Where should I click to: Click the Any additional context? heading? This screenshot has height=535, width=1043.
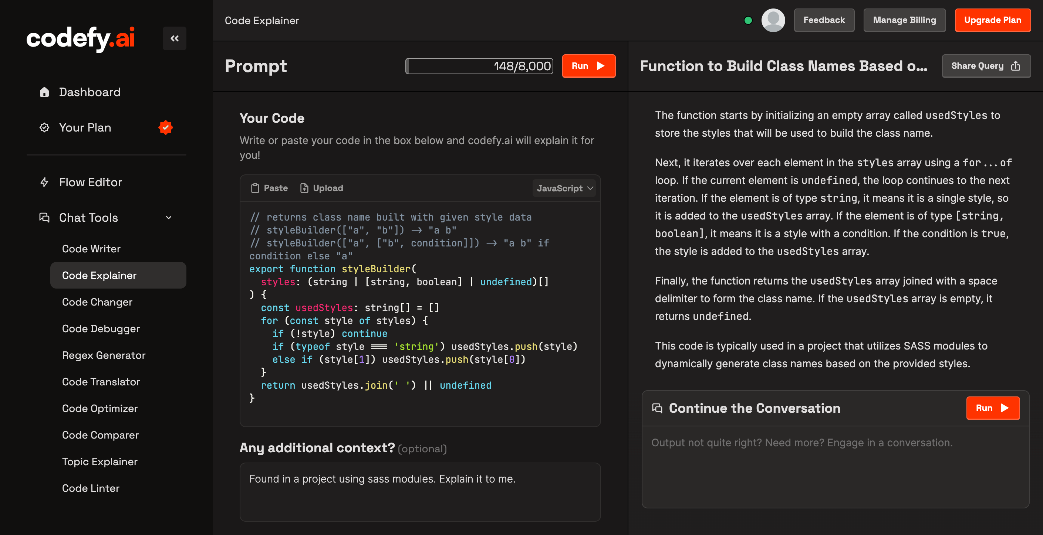pos(317,448)
